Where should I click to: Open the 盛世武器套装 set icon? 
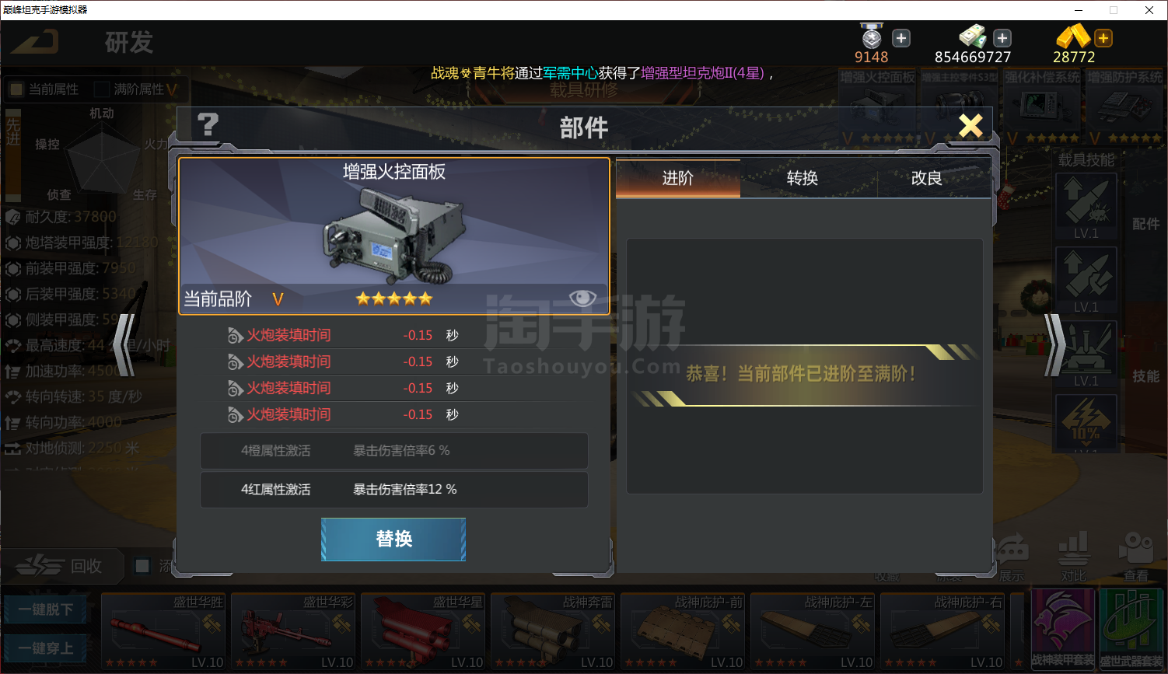(1131, 629)
